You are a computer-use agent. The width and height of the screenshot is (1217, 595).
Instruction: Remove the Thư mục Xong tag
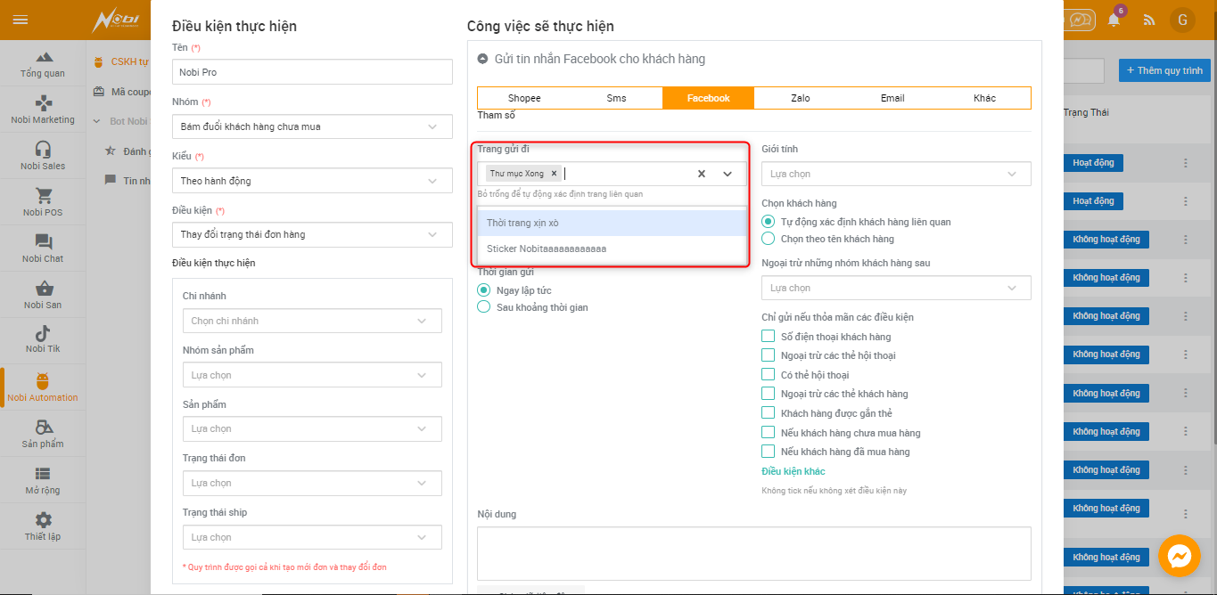pyautogui.click(x=554, y=174)
